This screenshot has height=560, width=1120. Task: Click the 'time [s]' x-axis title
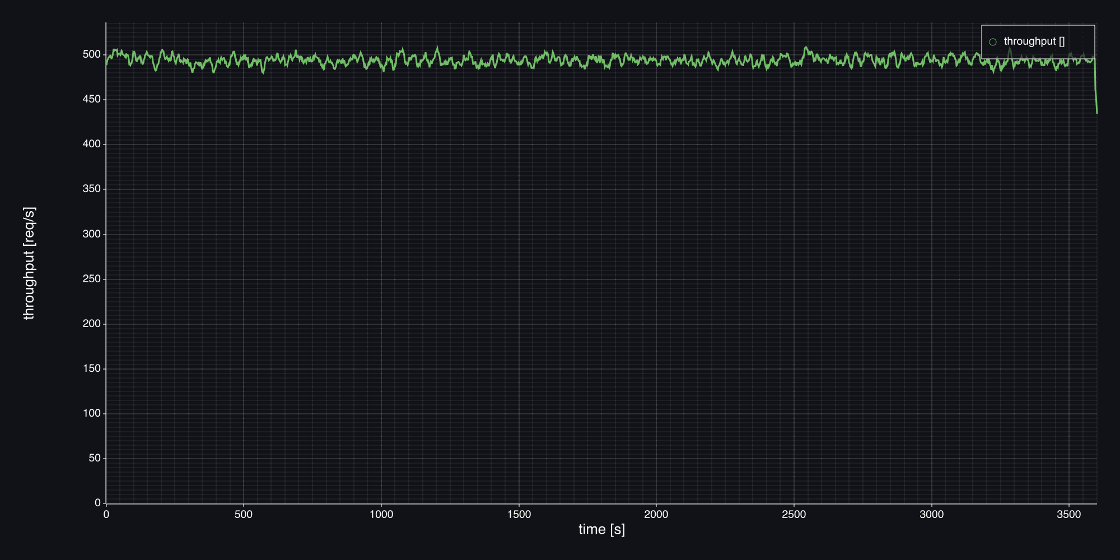[601, 529]
